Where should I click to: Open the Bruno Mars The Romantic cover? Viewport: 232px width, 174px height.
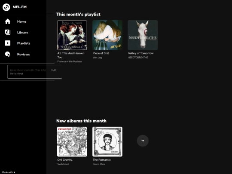coord(107,142)
